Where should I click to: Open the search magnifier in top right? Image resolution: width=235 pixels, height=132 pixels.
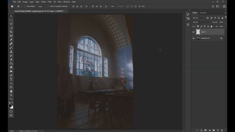(x=213, y=7)
